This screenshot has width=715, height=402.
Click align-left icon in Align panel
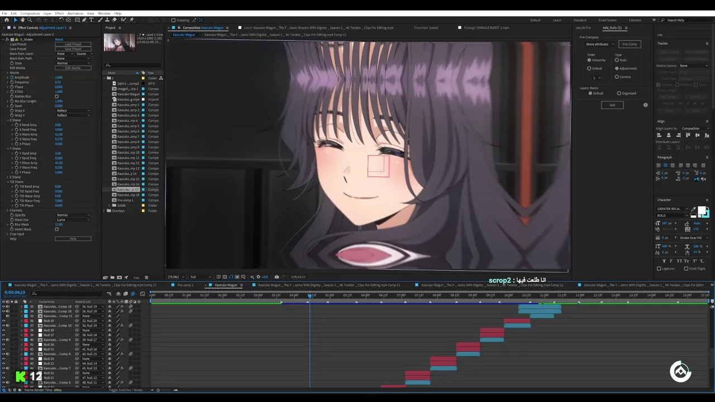(x=659, y=135)
